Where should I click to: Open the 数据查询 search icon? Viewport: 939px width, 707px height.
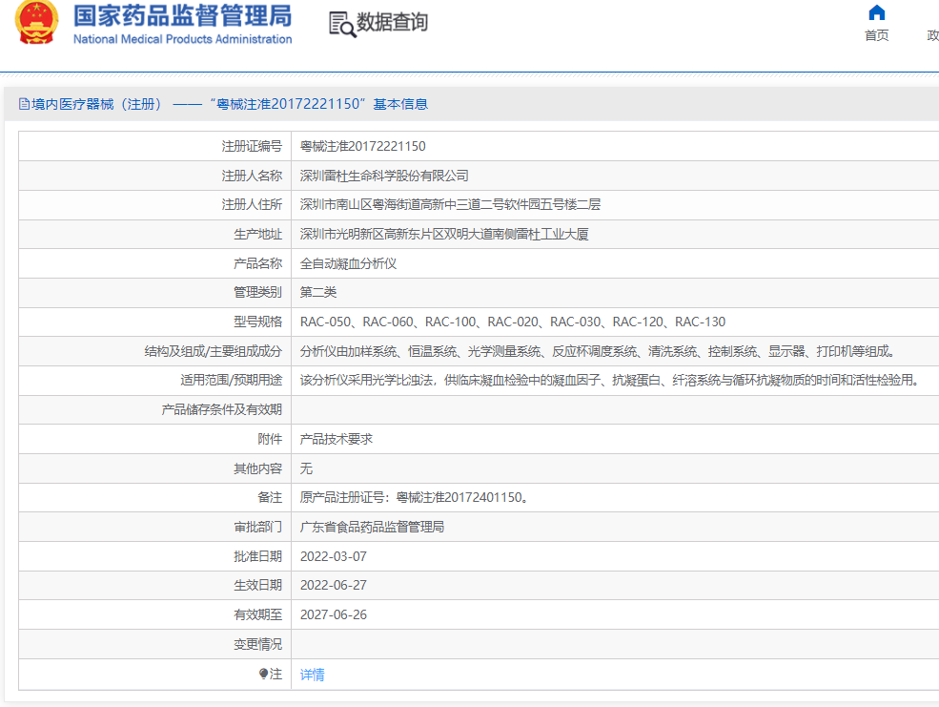tap(342, 25)
